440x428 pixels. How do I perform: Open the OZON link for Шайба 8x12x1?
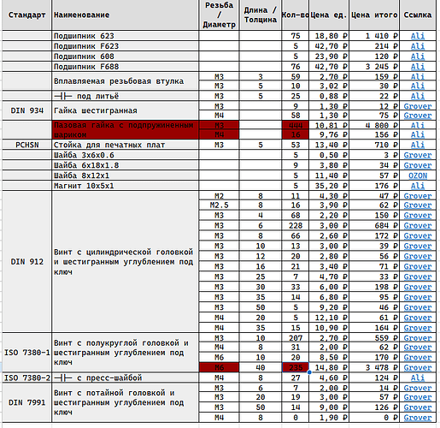418,175
